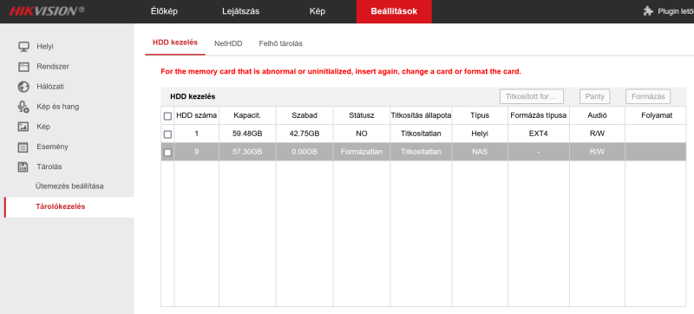Collapse the Tárolás sidebar section
The width and height of the screenshot is (694, 314).
pos(49,167)
